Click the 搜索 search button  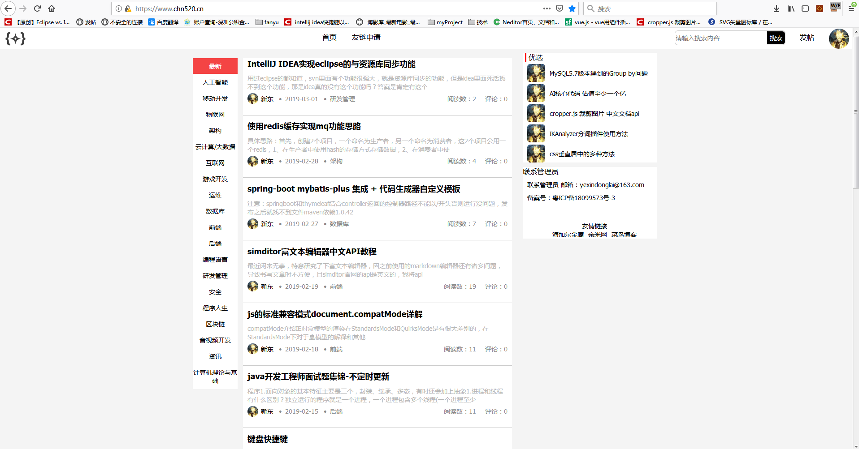[x=776, y=38]
